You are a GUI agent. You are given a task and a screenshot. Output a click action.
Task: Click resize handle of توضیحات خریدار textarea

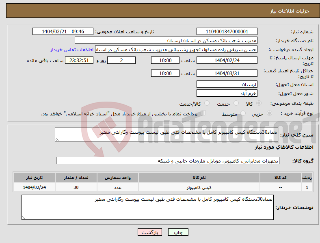tap(24, 218)
